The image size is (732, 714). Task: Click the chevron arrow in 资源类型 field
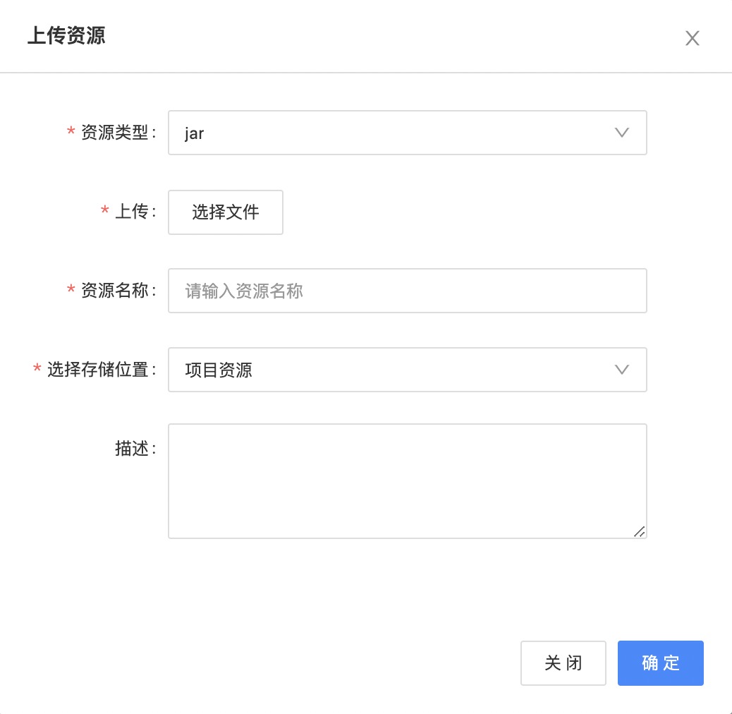pos(621,133)
